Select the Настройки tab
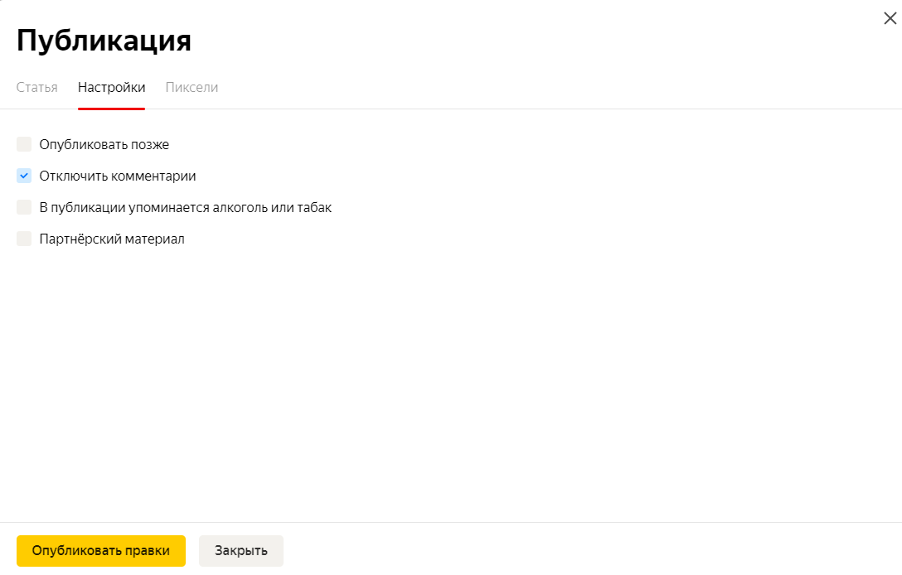 point(112,87)
